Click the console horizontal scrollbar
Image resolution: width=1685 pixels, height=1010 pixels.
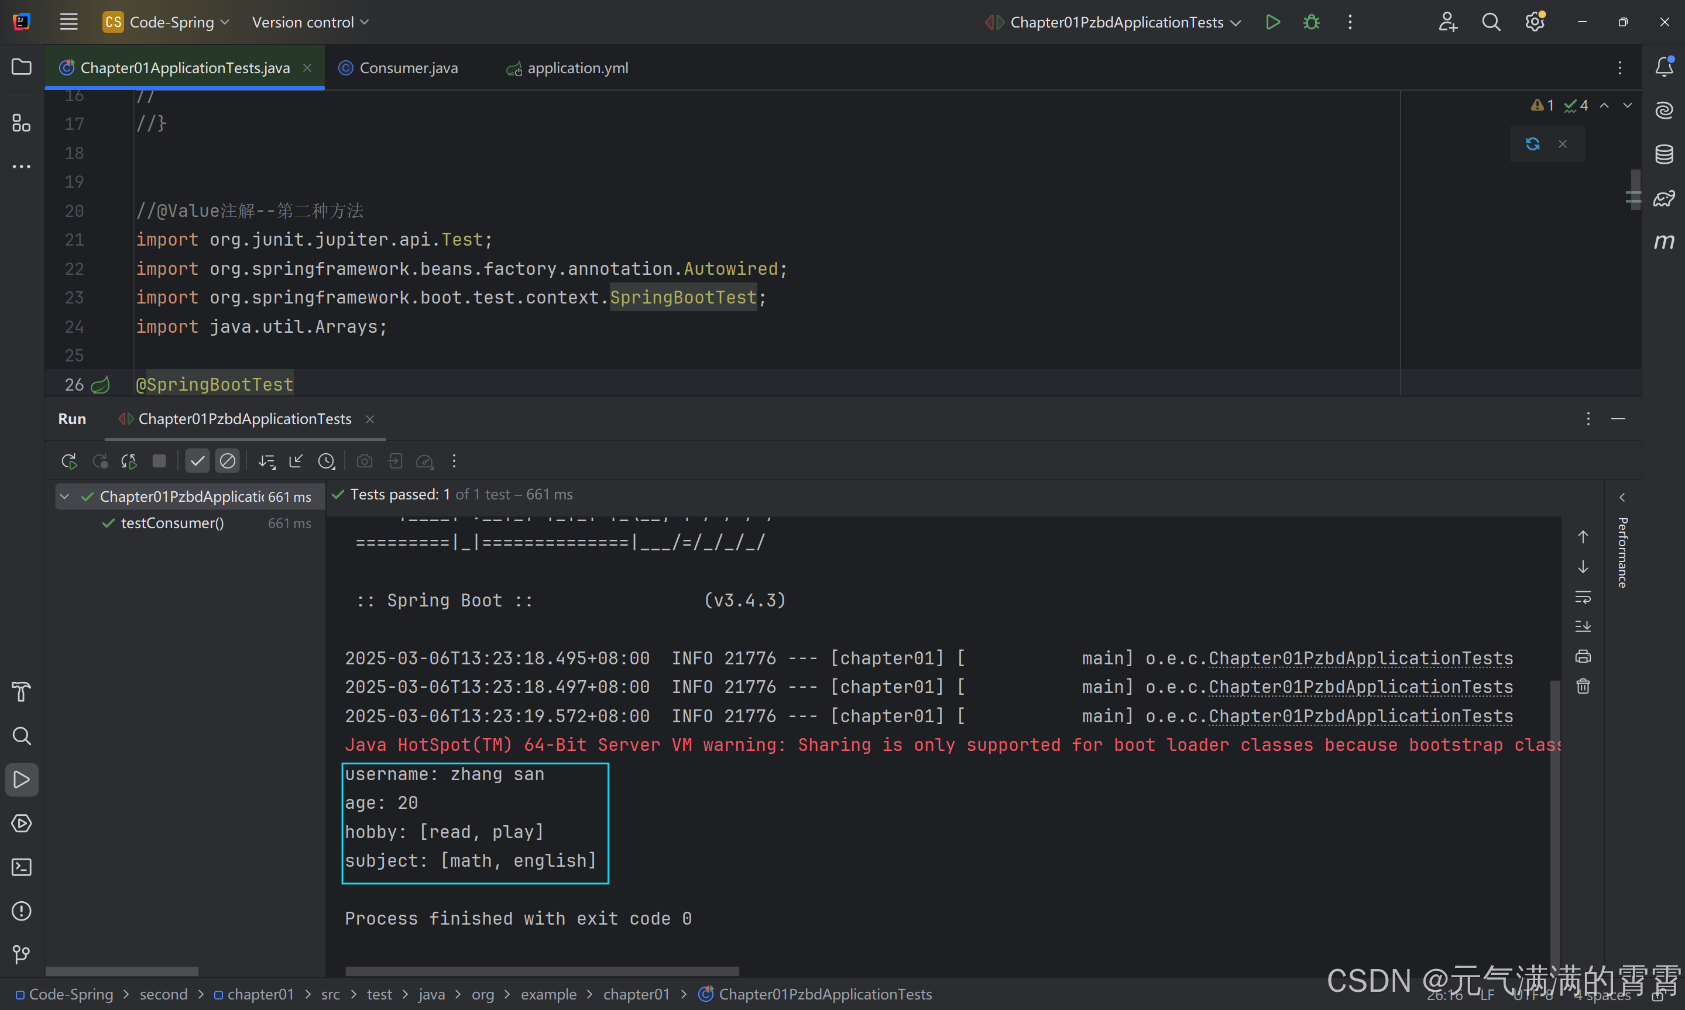click(541, 971)
